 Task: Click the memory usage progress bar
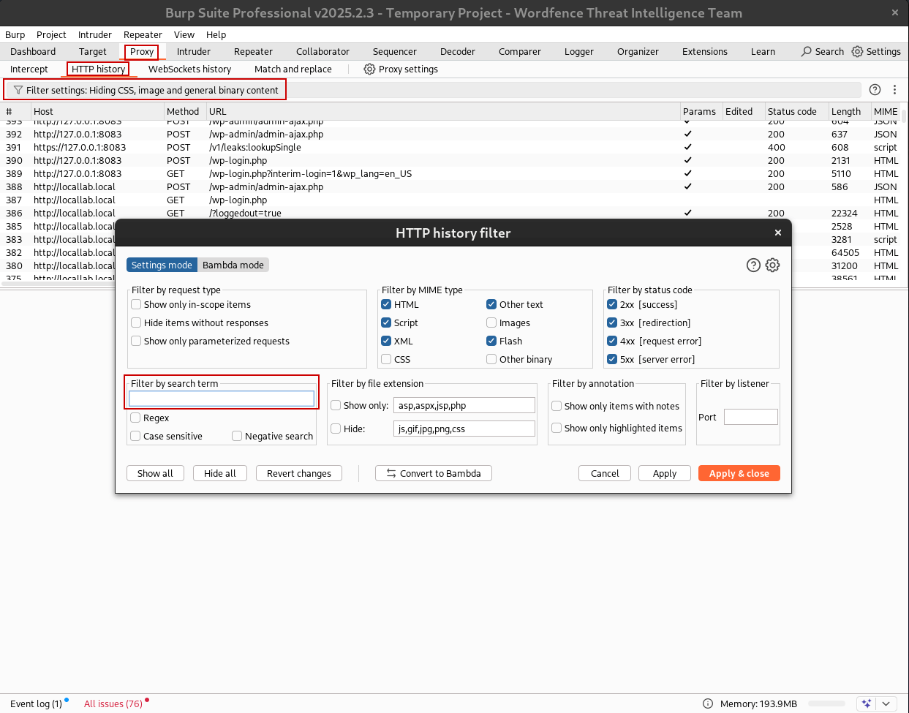(x=826, y=703)
